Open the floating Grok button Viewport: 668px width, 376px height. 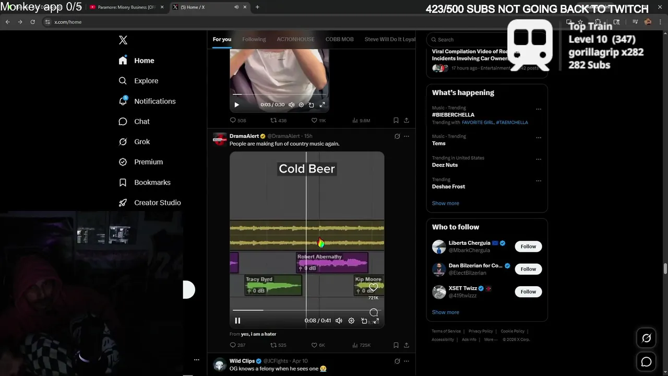646,338
